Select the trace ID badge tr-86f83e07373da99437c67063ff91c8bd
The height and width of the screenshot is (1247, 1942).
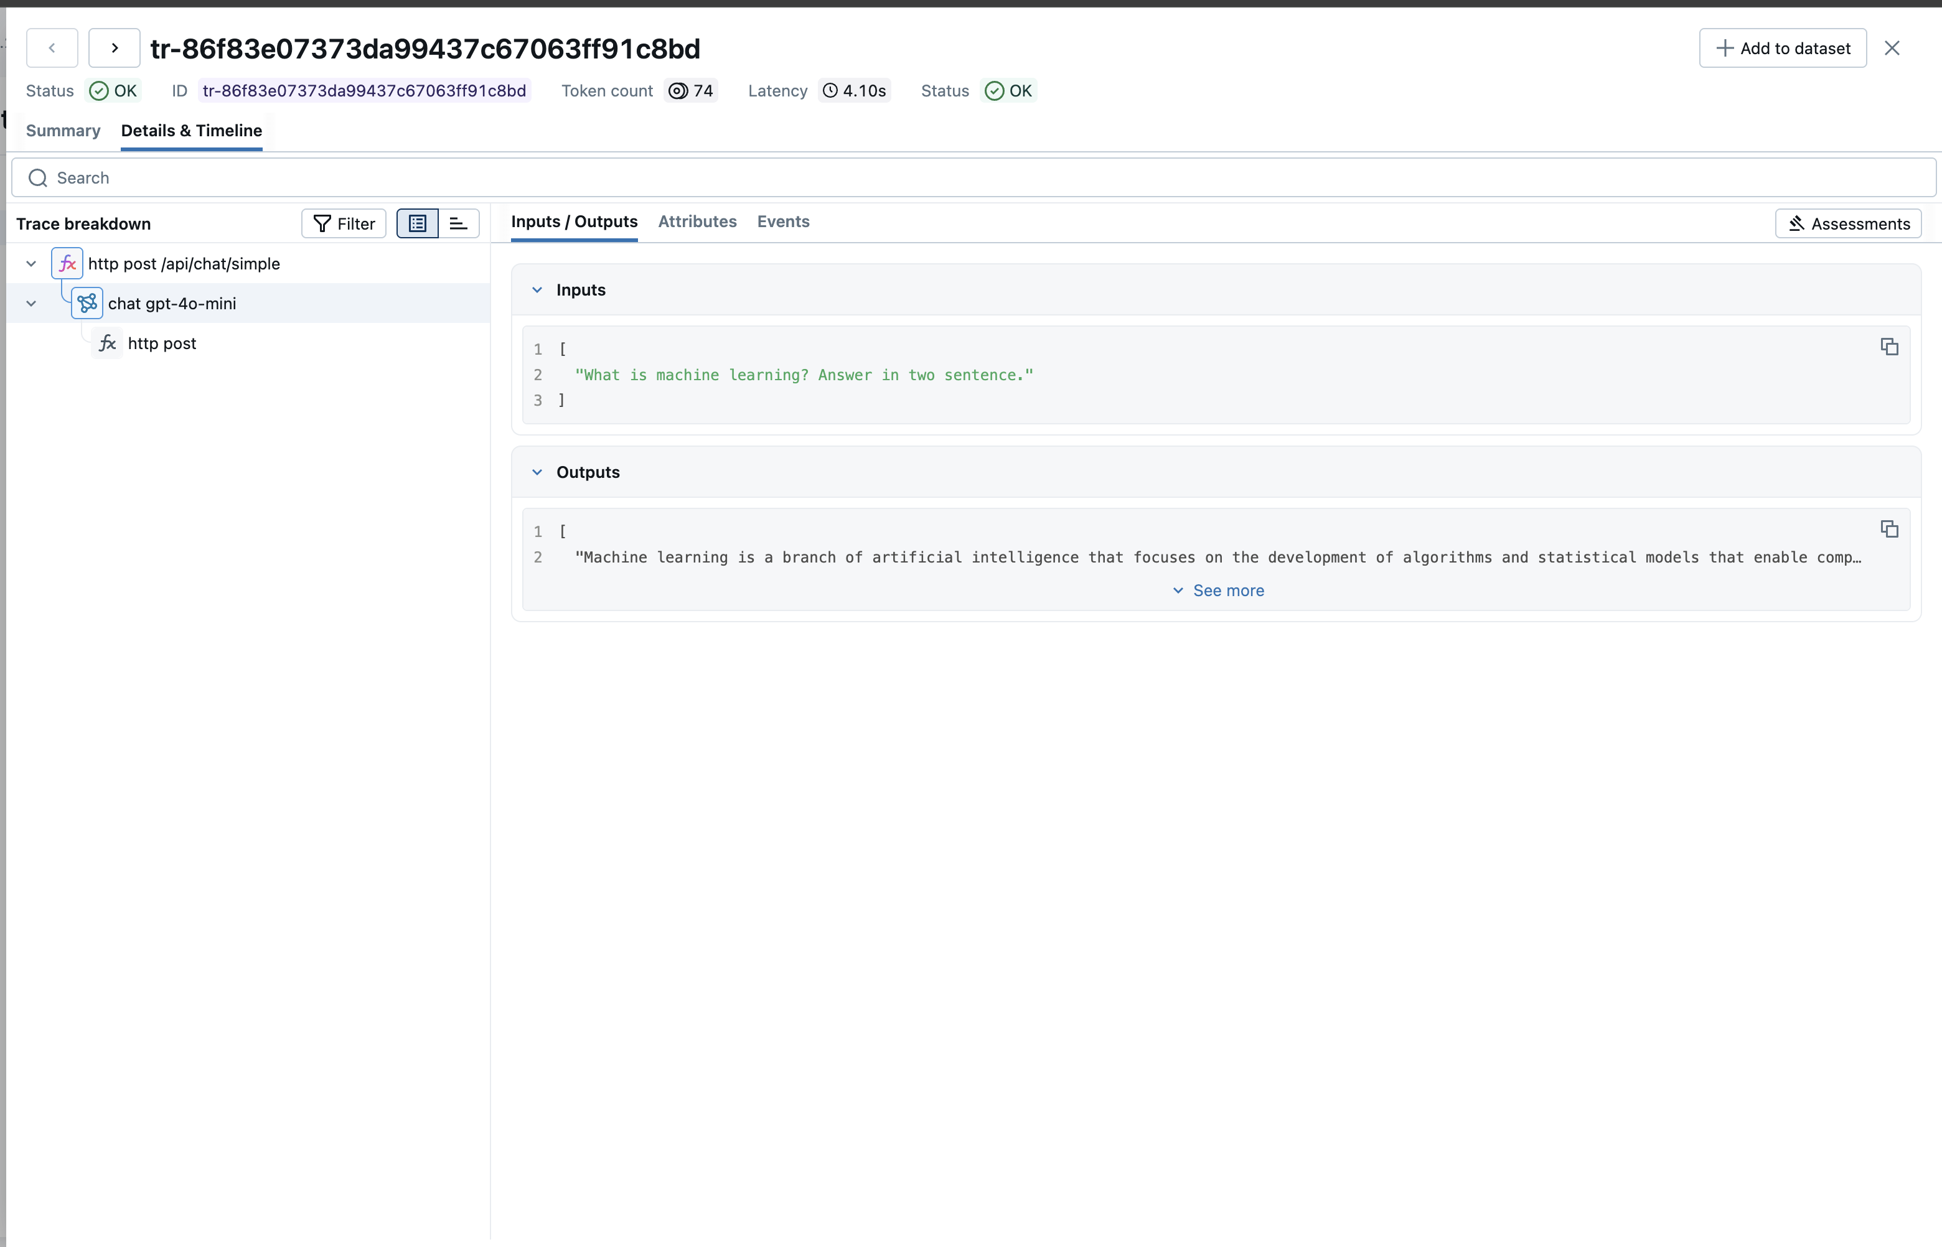coord(363,91)
